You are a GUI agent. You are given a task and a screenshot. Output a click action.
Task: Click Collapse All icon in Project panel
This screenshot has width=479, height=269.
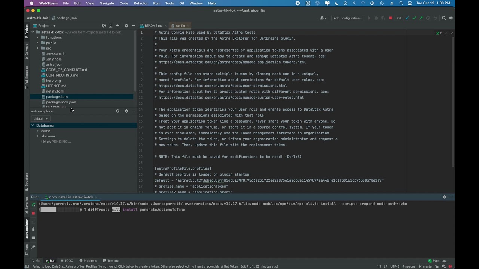click(118, 26)
